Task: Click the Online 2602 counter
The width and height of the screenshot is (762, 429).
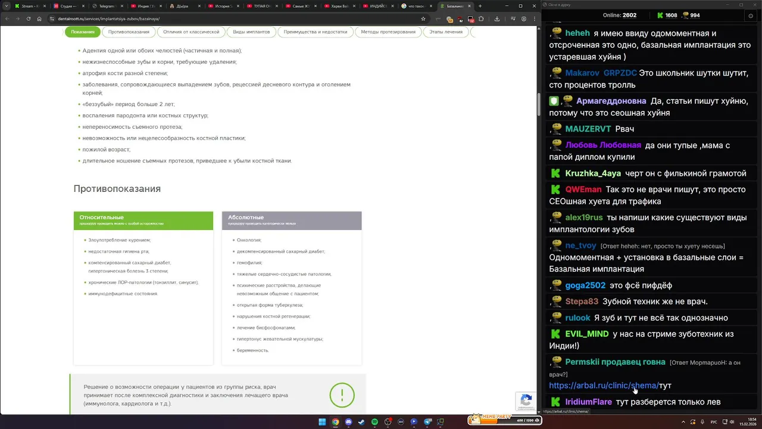Action: 620,15
